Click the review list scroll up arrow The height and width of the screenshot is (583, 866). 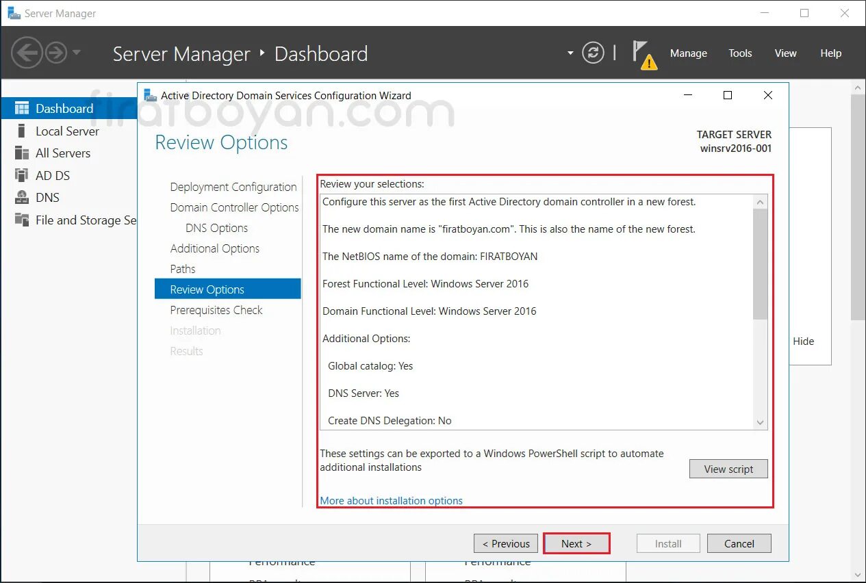[760, 202]
